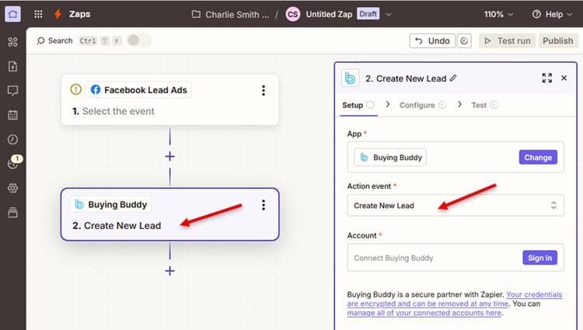Viewport: 583px width, 330px height.
Task: Open the Zapier home icon
Action: (12, 15)
